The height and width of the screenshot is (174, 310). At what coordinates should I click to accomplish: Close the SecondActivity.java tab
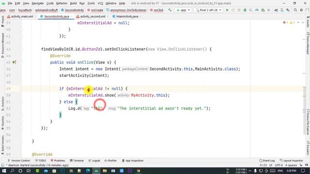[72, 16]
